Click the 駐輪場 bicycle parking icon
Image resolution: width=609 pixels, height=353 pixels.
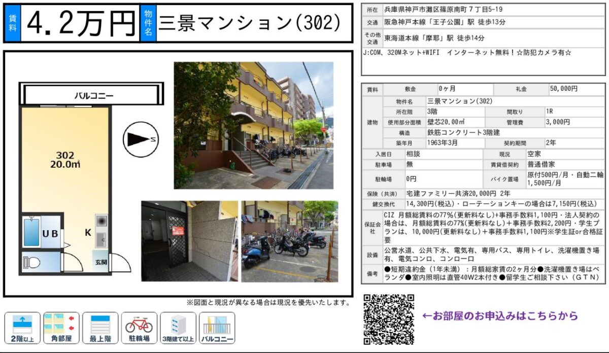[x=139, y=328]
